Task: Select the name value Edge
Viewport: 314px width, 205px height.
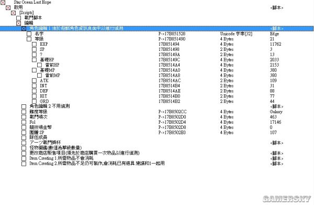Action: click(x=274, y=34)
